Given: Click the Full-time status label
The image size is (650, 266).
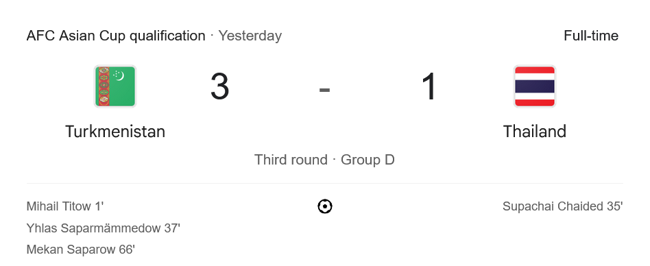Looking at the screenshot, I should click(x=591, y=36).
